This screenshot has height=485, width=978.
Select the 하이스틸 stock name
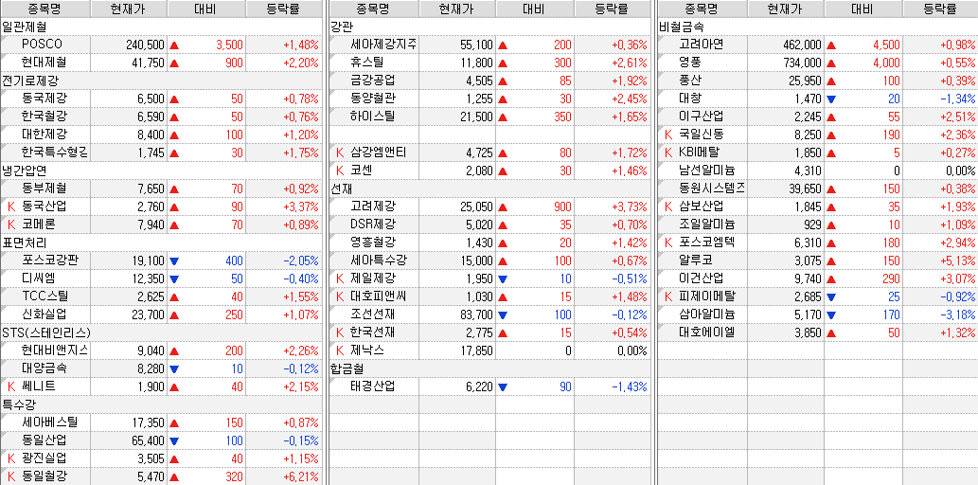(373, 117)
